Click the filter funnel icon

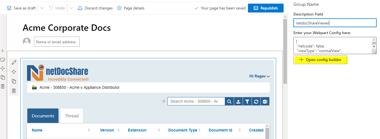(247, 102)
